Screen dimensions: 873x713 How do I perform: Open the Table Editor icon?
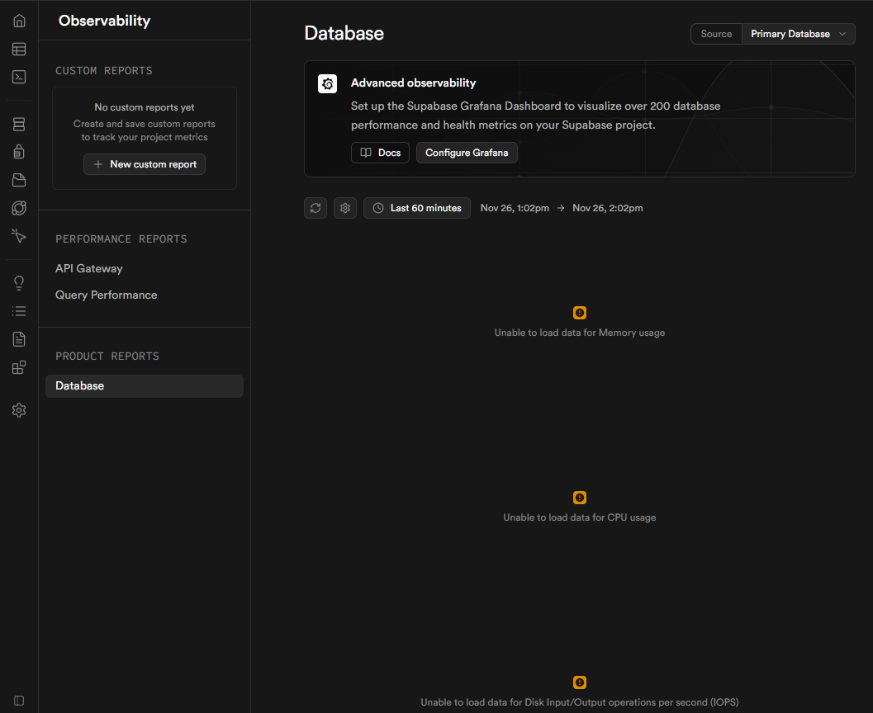tap(19, 50)
